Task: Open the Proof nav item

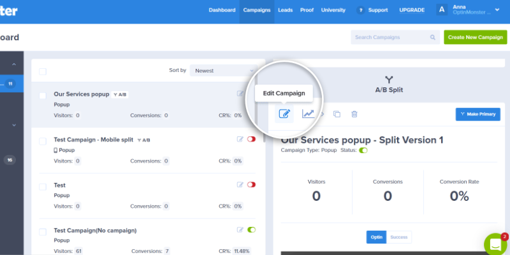Action: 307,10
